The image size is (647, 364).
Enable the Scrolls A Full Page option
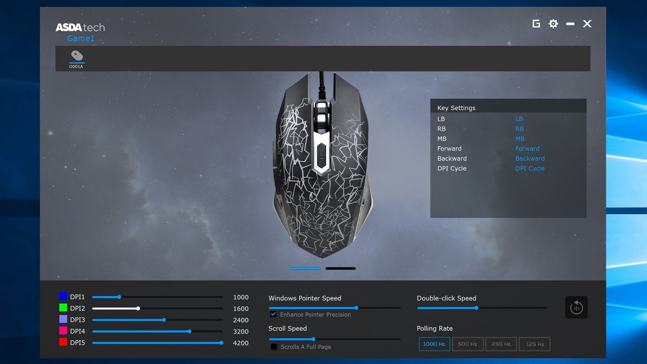click(274, 346)
